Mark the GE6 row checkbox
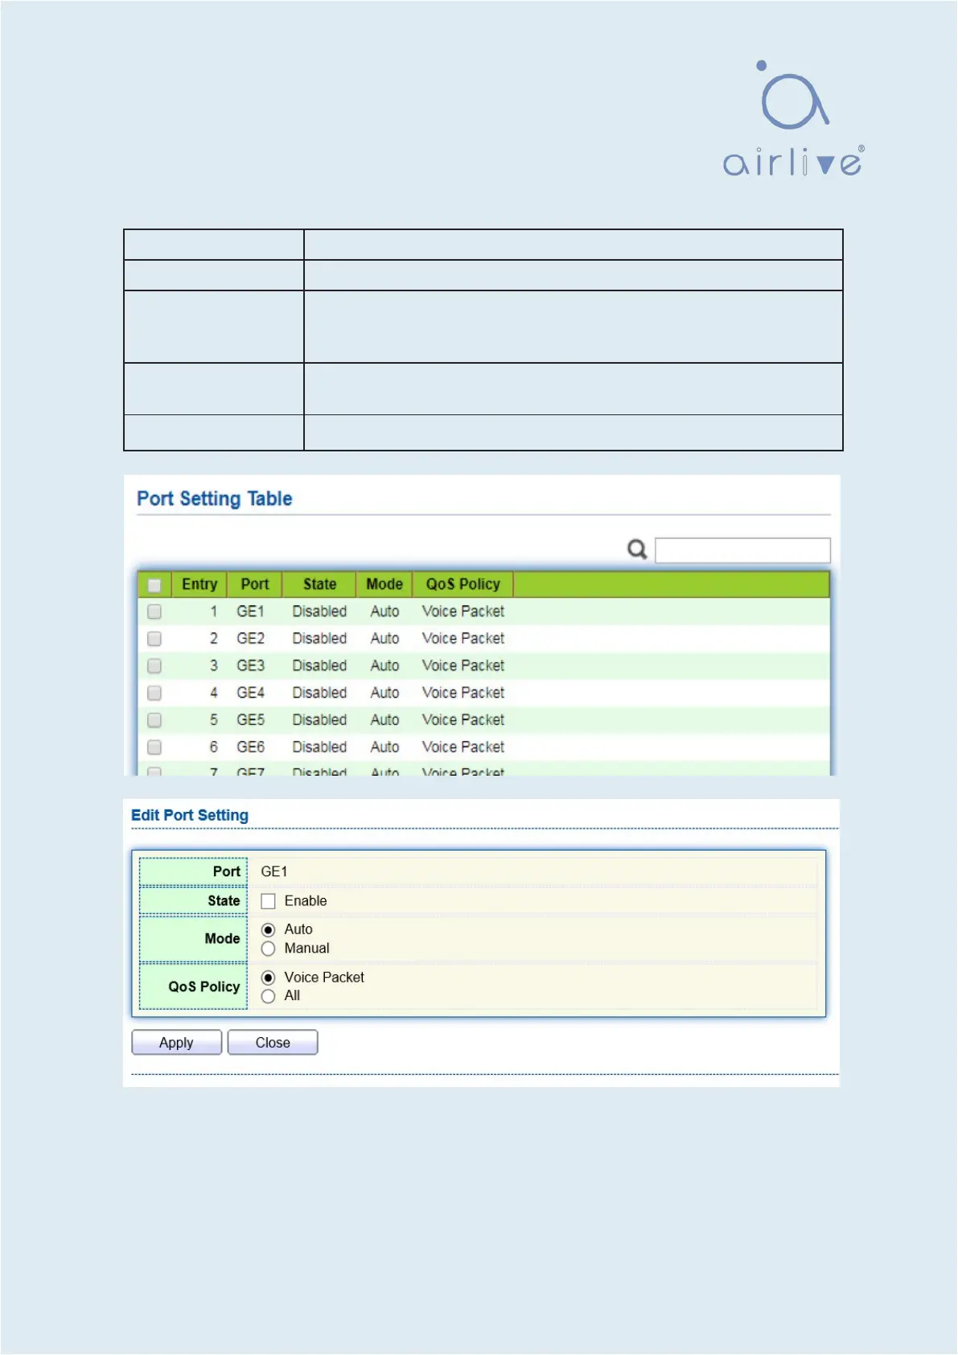Image resolution: width=958 pixels, height=1355 pixels. tap(154, 748)
